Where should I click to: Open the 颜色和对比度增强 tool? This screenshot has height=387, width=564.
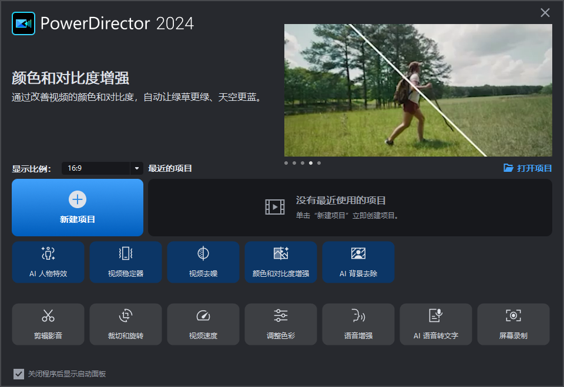(281, 262)
